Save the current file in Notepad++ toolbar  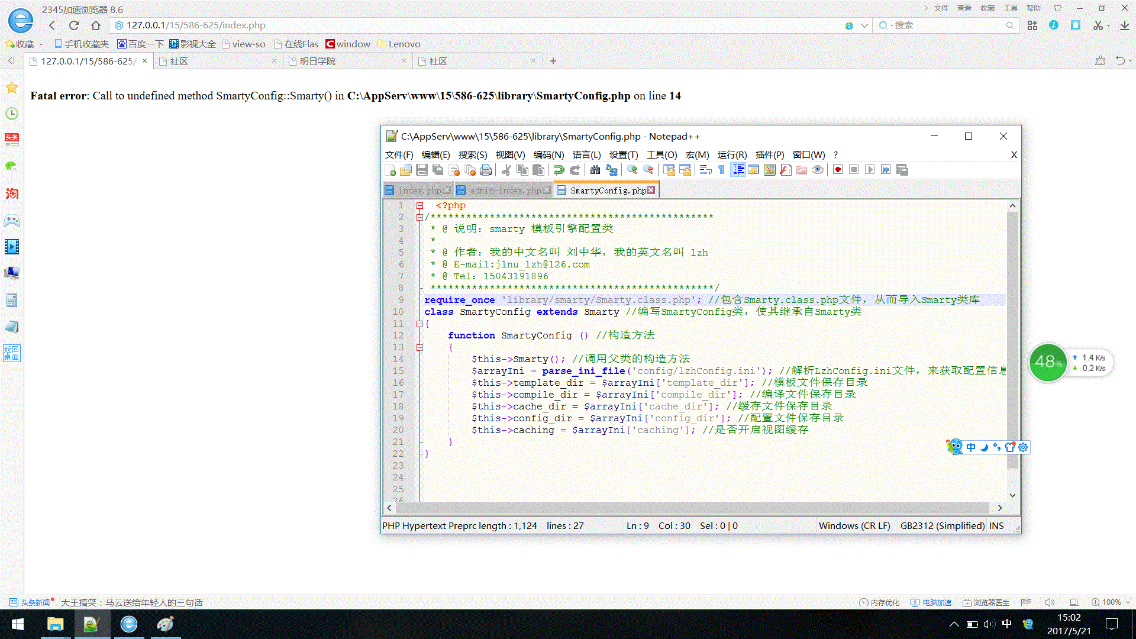(x=422, y=170)
